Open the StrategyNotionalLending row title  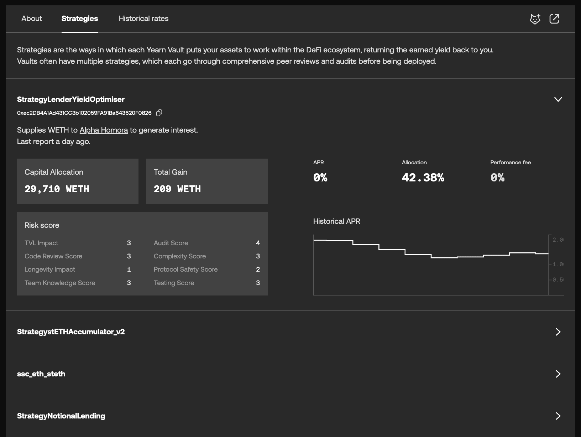tap(61, 416)
